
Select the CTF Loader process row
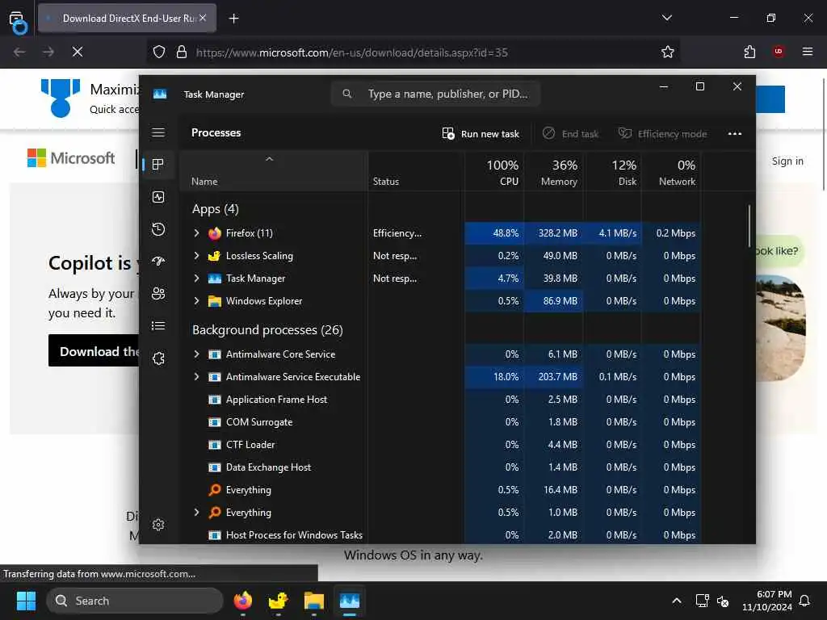click(x=440, y=445)
